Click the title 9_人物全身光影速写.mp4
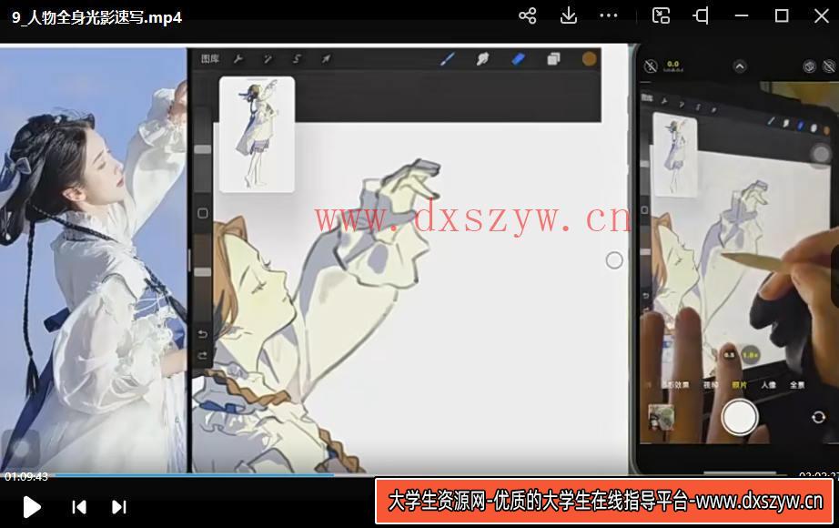 [x=96, y=17]
